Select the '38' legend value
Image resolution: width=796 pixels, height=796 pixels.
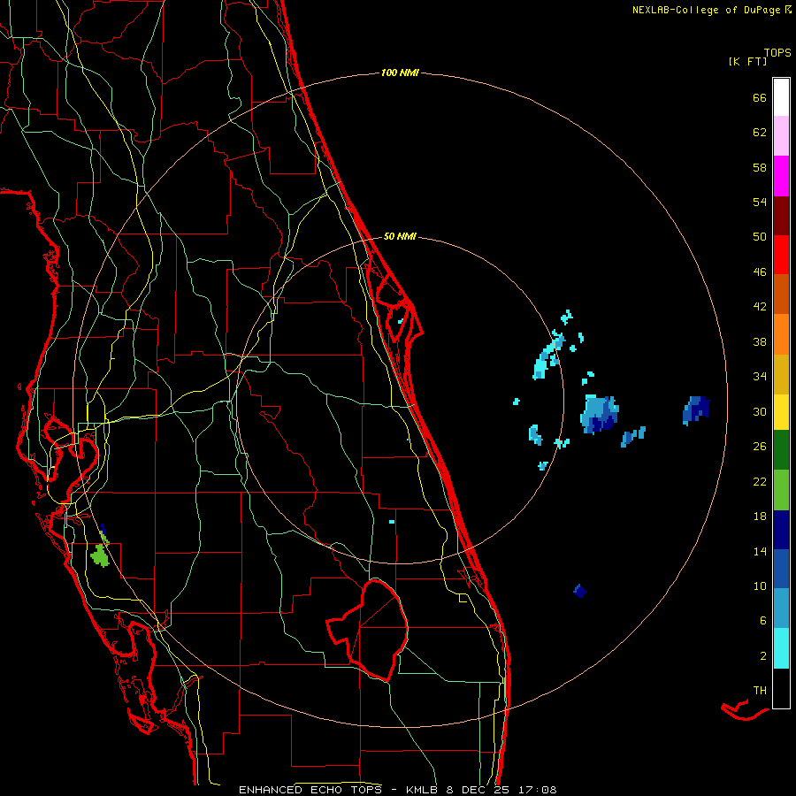pyautogui.click(x=760, y=341)
